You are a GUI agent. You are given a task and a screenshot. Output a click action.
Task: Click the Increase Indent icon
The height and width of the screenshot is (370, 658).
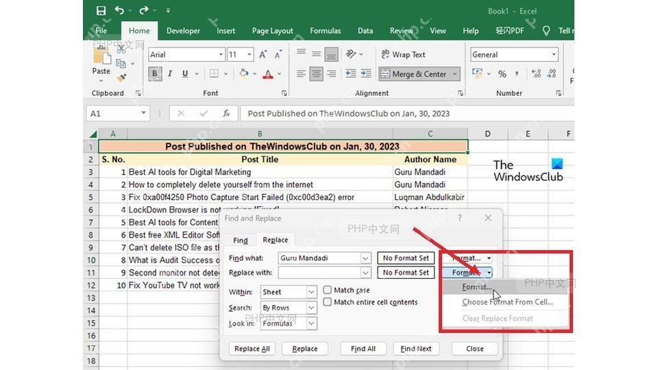[366, 74]
